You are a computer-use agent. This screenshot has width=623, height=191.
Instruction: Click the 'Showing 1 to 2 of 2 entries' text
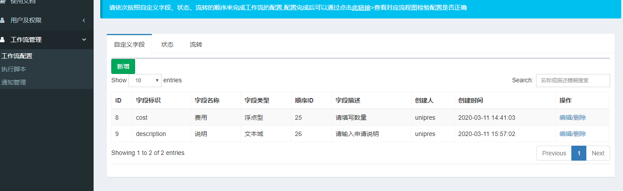coord(148,153)
